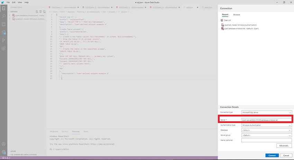Switch to the SQLQuery_3 tab
Viewport: 294px width, 160px height.
coord(131,8)
